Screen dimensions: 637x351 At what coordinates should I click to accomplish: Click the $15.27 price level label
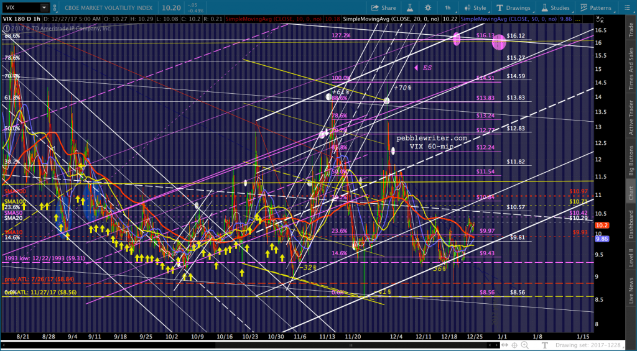tap(516, 58)
